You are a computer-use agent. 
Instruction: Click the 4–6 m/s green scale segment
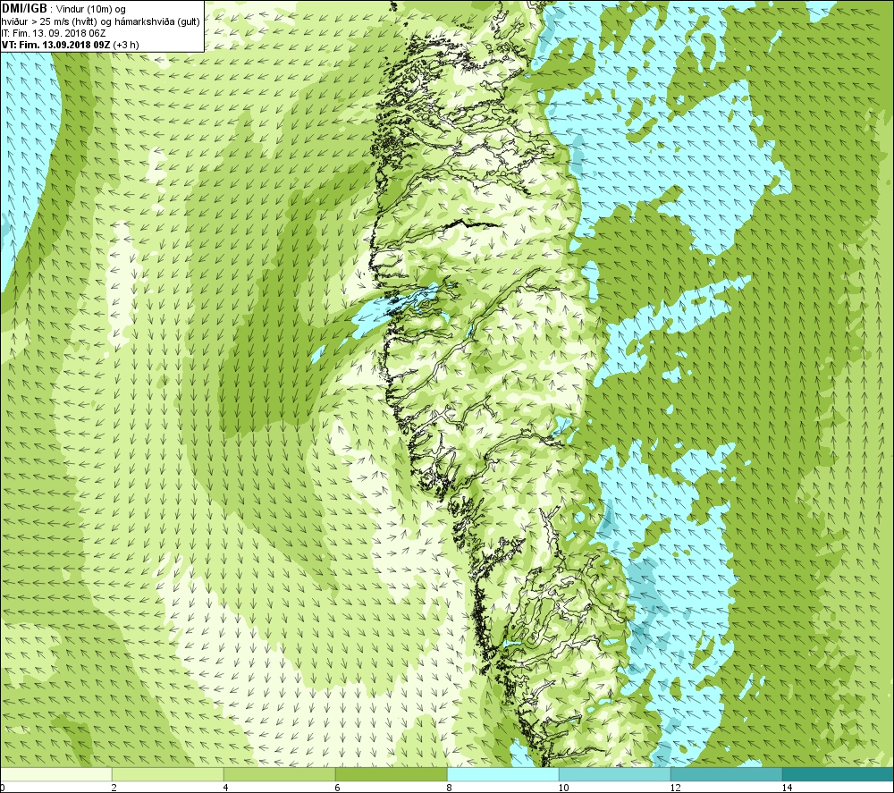tap(279, 774)
